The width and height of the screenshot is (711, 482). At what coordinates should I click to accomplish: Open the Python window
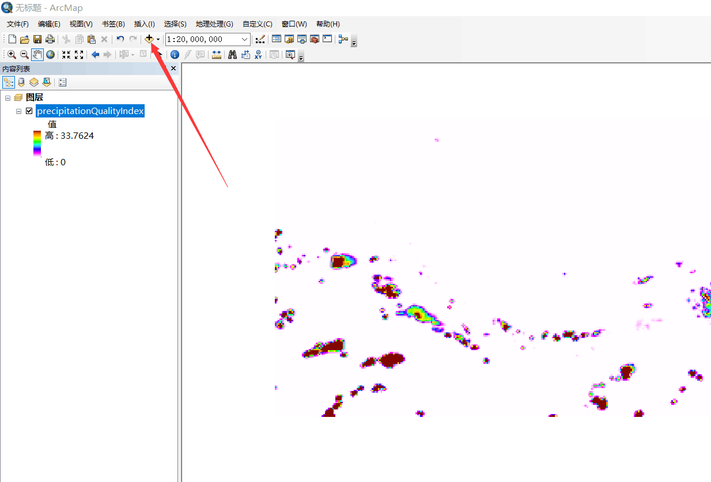[x=327, y=39]
